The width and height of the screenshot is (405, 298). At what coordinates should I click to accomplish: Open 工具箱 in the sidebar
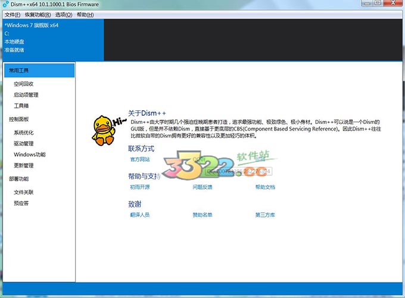point(21,105)
